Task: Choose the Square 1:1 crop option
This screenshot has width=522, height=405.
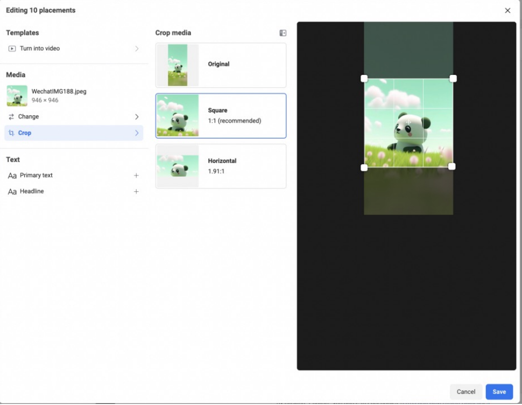Action: point(221,116)
